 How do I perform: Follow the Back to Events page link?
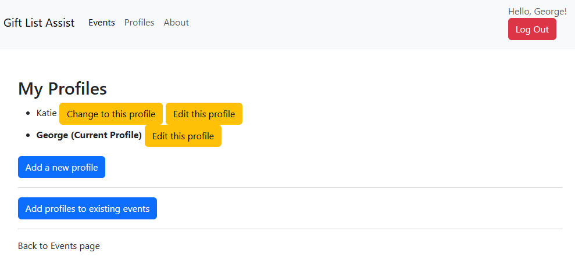[x=59, y=246]
